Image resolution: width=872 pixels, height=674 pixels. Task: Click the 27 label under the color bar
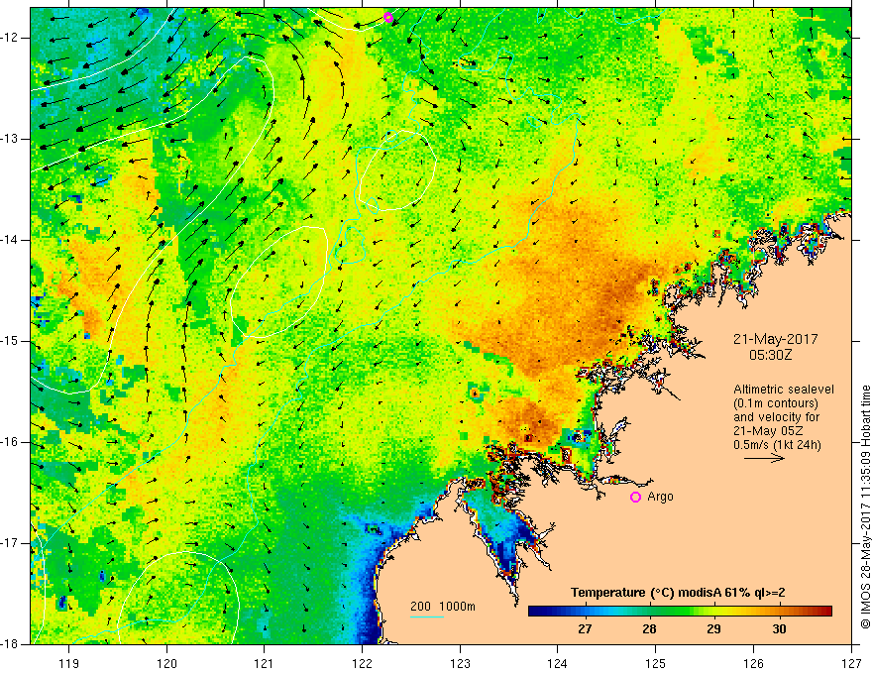(x=585, y=628)
